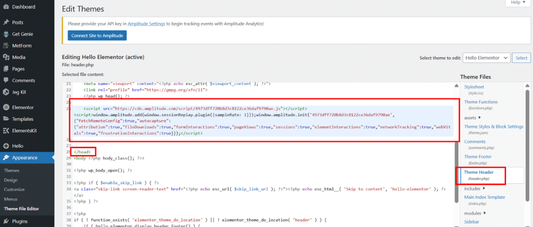Open Menus under Appearance

click(x=11, y=199)
